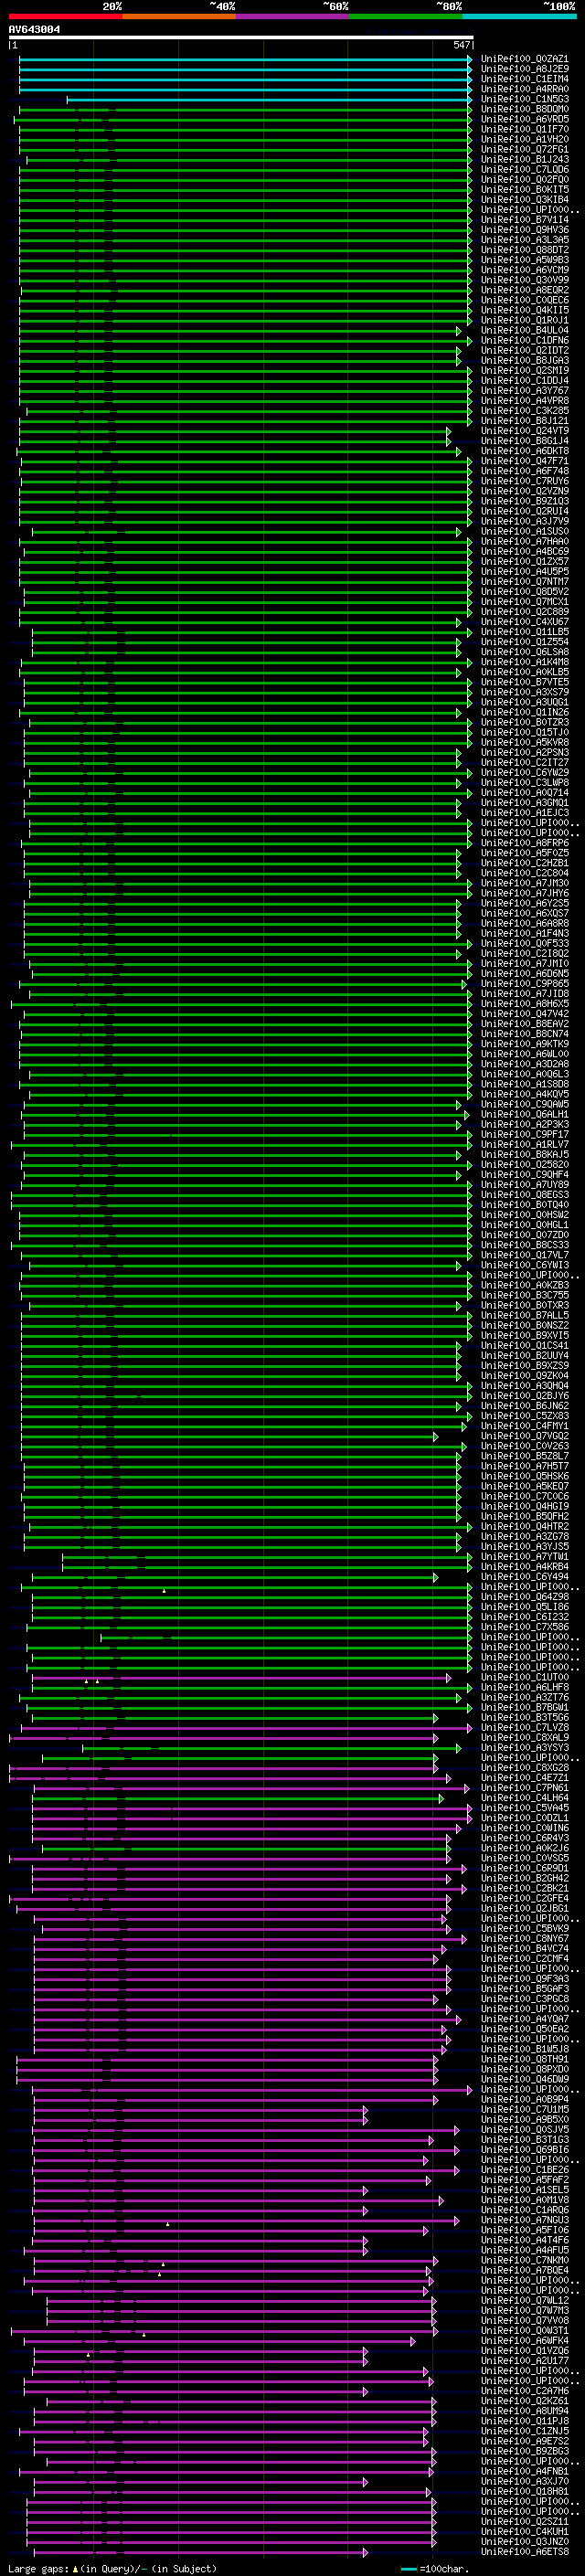This screenshot has width=585, height=2576.
Task: Click the red 20% identity legend bar
Action: click(x=65, y=16)
